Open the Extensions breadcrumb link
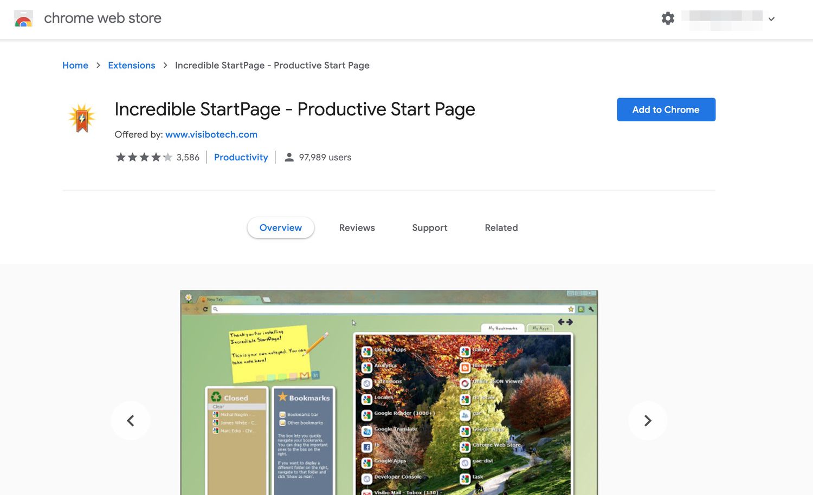The image size is (813, 495). [132, 66]
